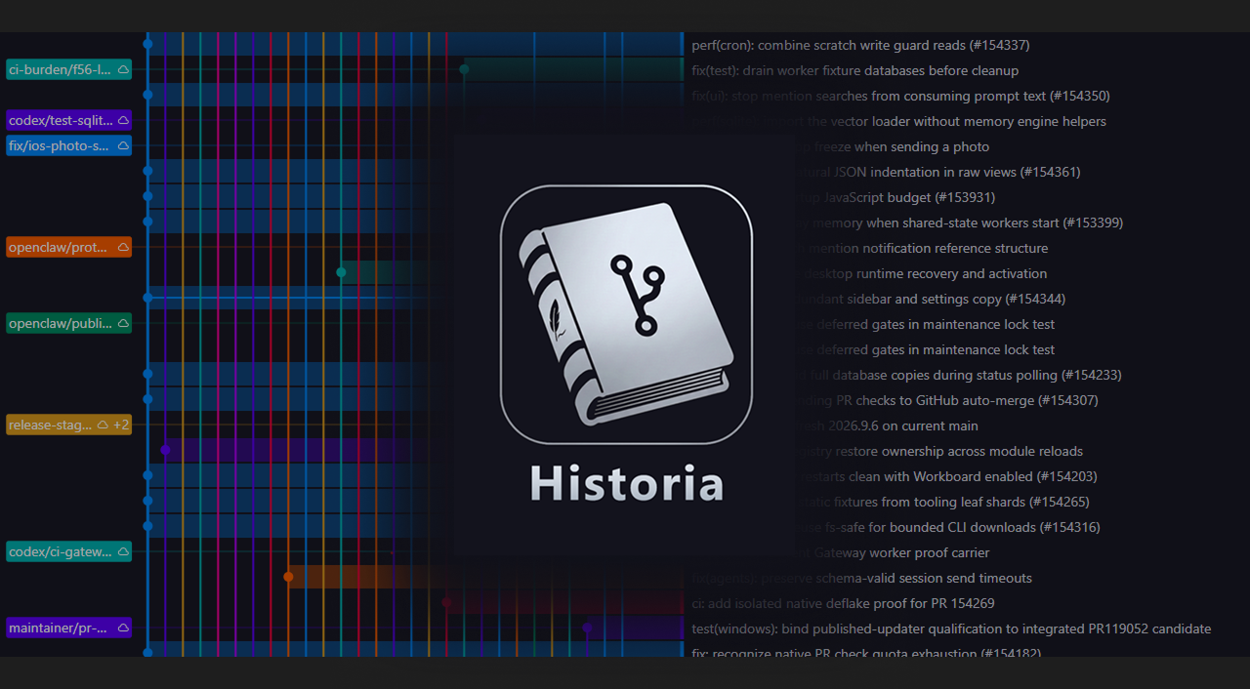Select the red commit node on native deflake proof row

(x=446, y=602)
